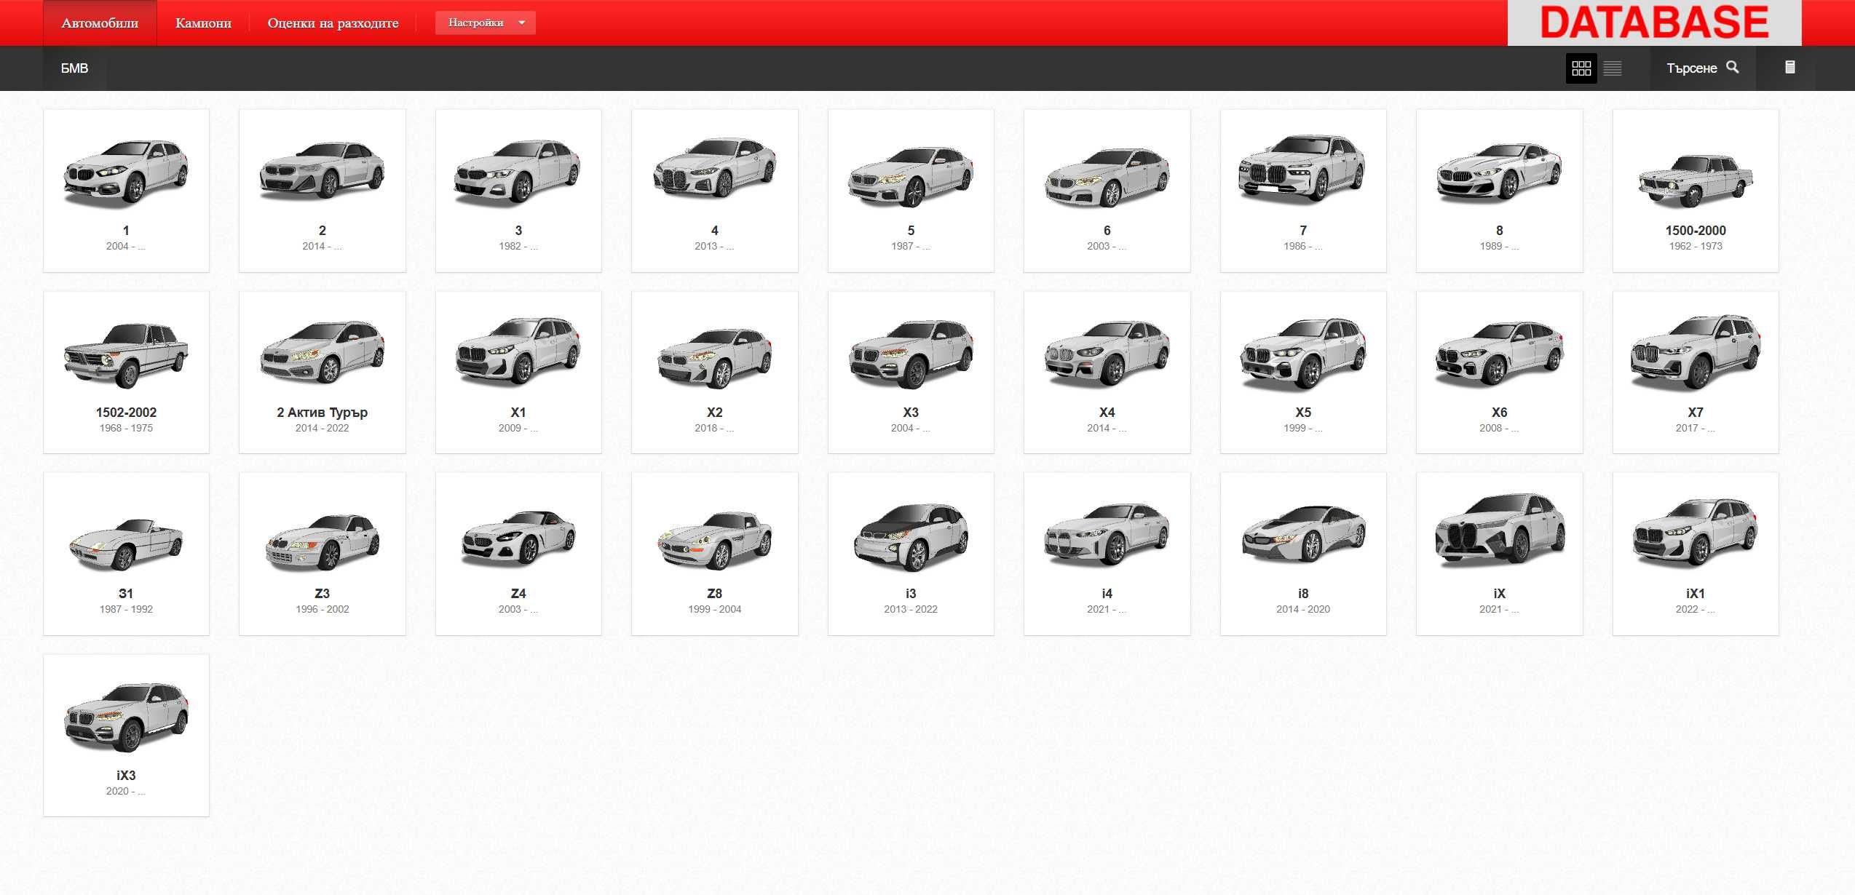Open the BMW i8 car image
Viewport: 1855px width, 895px height.
tap(1302, 536)
